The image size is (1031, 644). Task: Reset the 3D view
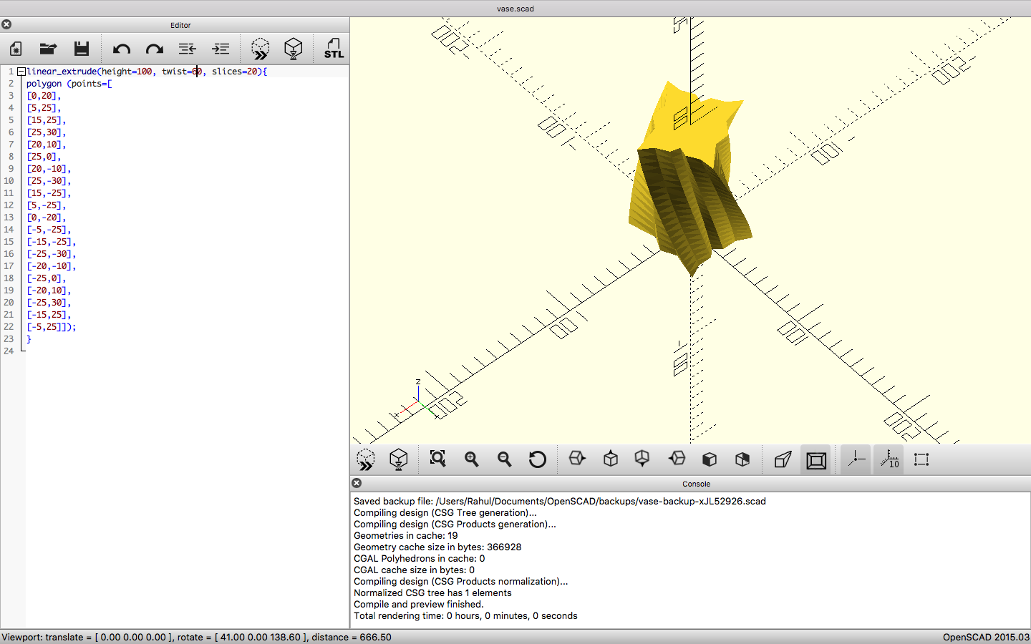coord(538,459)
